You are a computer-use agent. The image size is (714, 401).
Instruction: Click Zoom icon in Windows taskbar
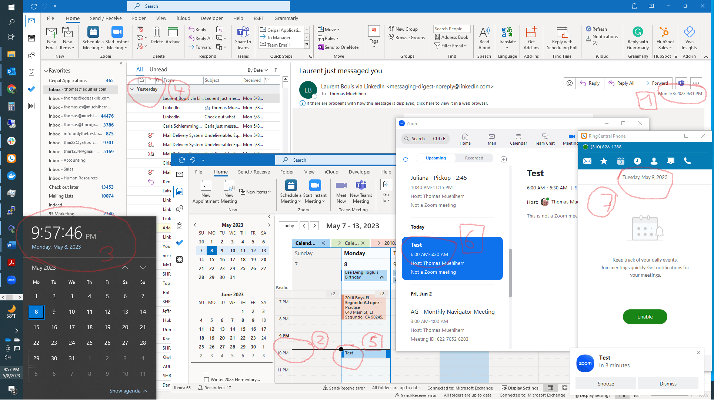[x=11, y=280]
